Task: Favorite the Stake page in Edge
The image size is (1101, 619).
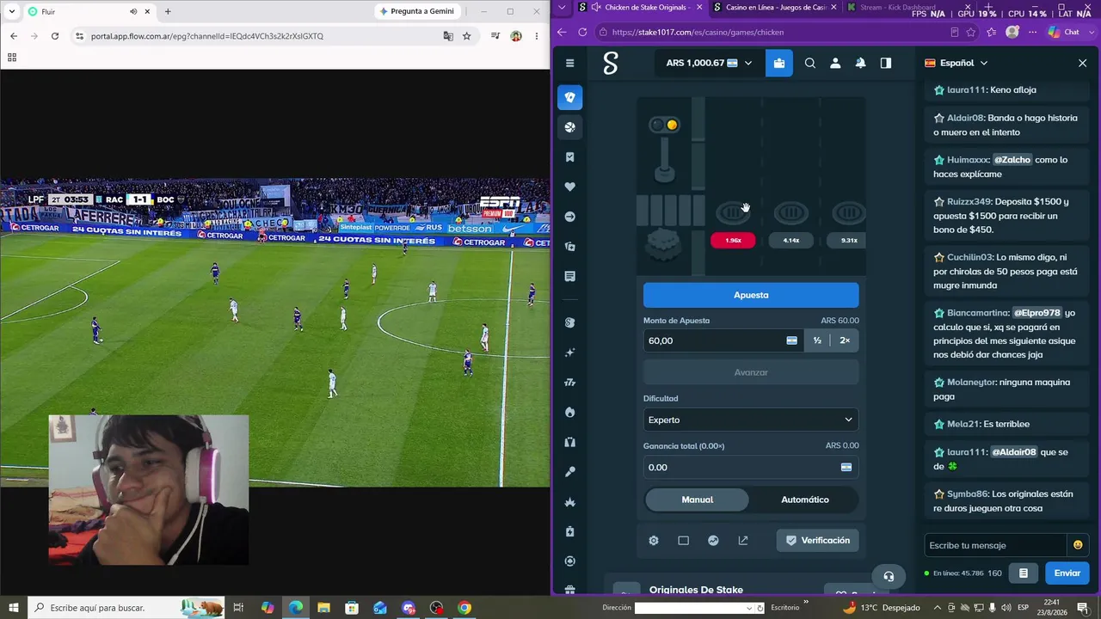Action: click(x=971, y=32)
